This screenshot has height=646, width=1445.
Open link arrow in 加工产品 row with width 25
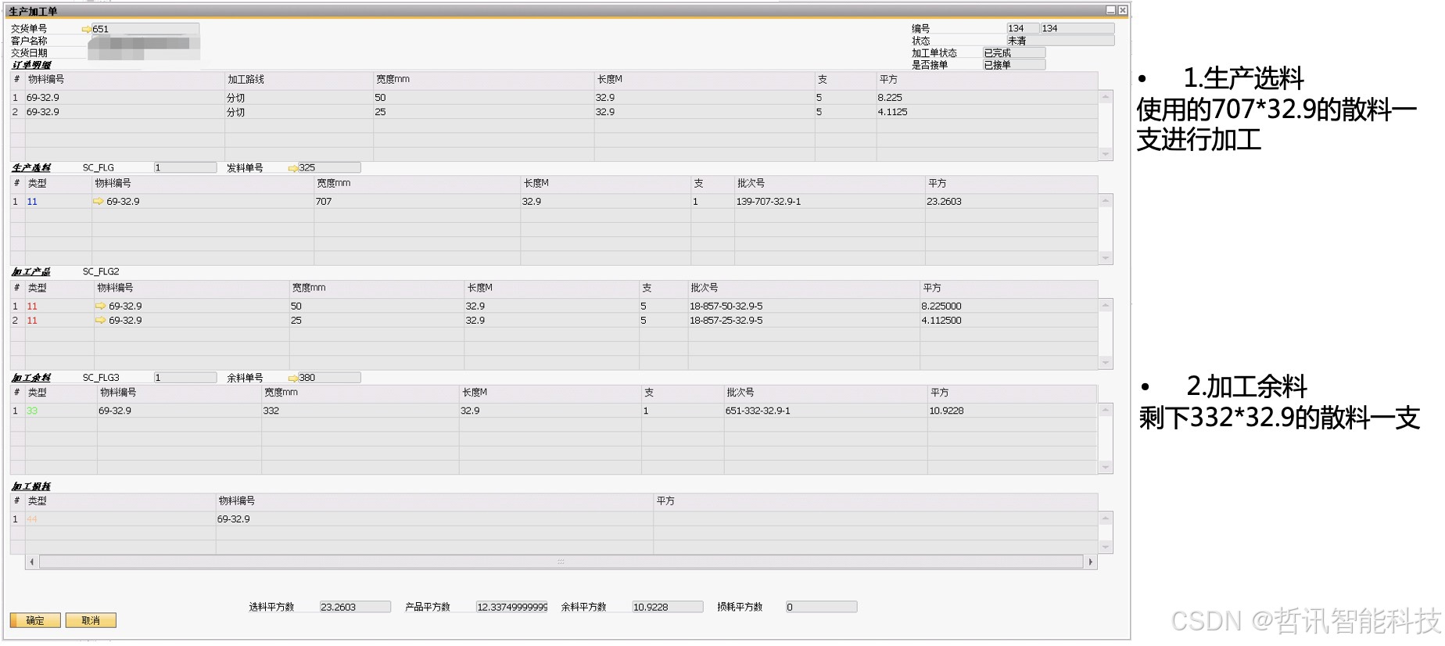coord(100,321)
